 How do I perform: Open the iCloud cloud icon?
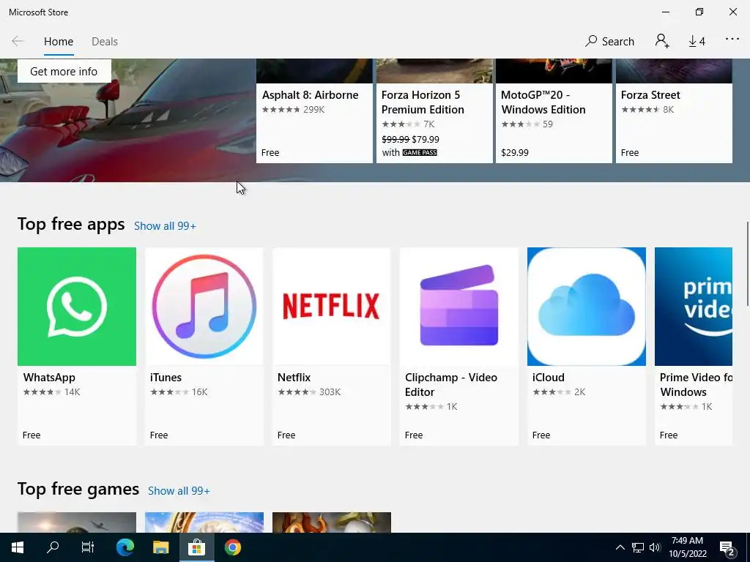(587, 307)
